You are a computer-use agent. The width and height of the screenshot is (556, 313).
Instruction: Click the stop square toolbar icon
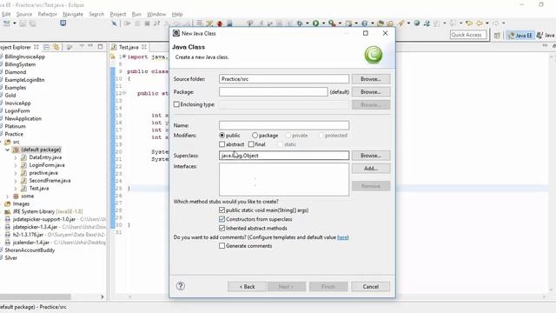(x=147, y=23)
